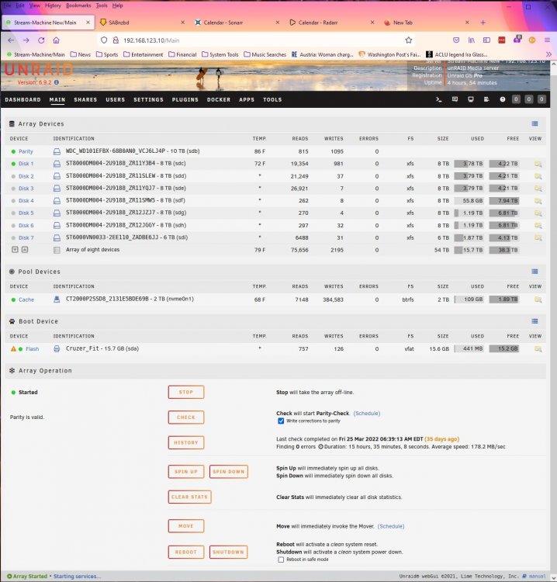Viewport: 557px width, 582px height.
Task: Open the System Tools bookmarks folder
Action: 220,54
